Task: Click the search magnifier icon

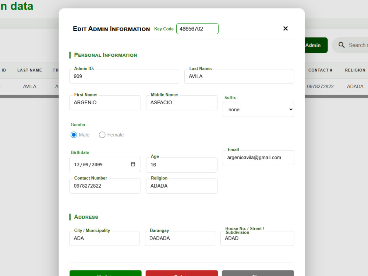Action: pyautogui.click(x=342, y=45)
